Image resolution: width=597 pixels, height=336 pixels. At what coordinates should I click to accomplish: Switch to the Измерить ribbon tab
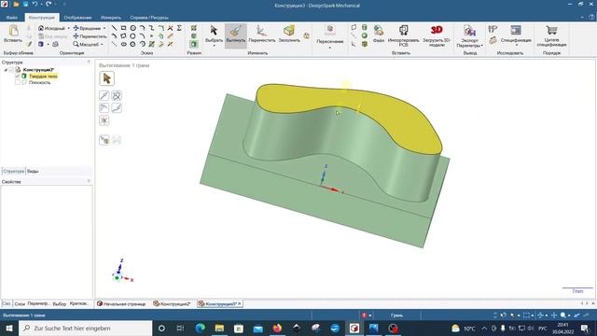pyautogui.click(x=111, y=18)
